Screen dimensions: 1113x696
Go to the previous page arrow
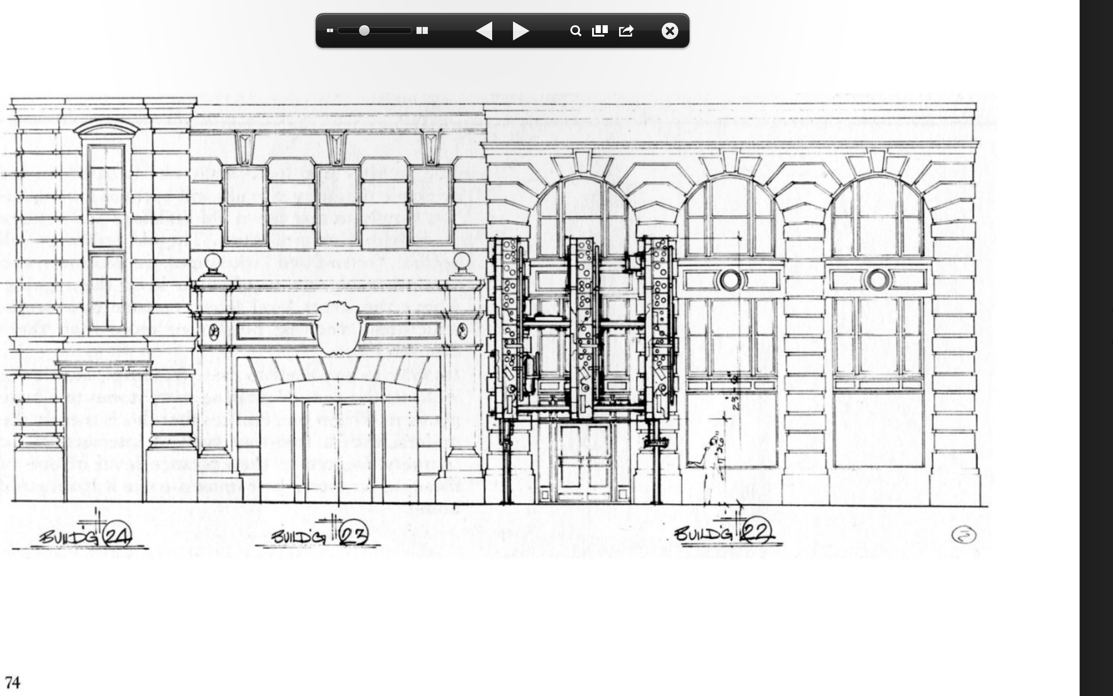[484, 31]
